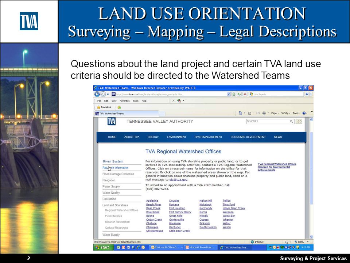350x263 pixels.
Task: Open the Favorites menu
Action: [125, 101]
